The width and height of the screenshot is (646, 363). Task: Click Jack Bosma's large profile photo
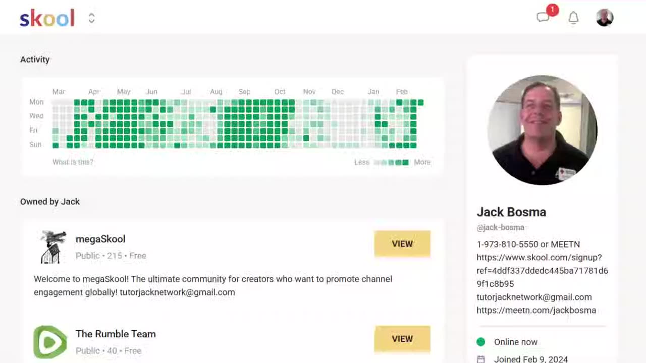542,130
